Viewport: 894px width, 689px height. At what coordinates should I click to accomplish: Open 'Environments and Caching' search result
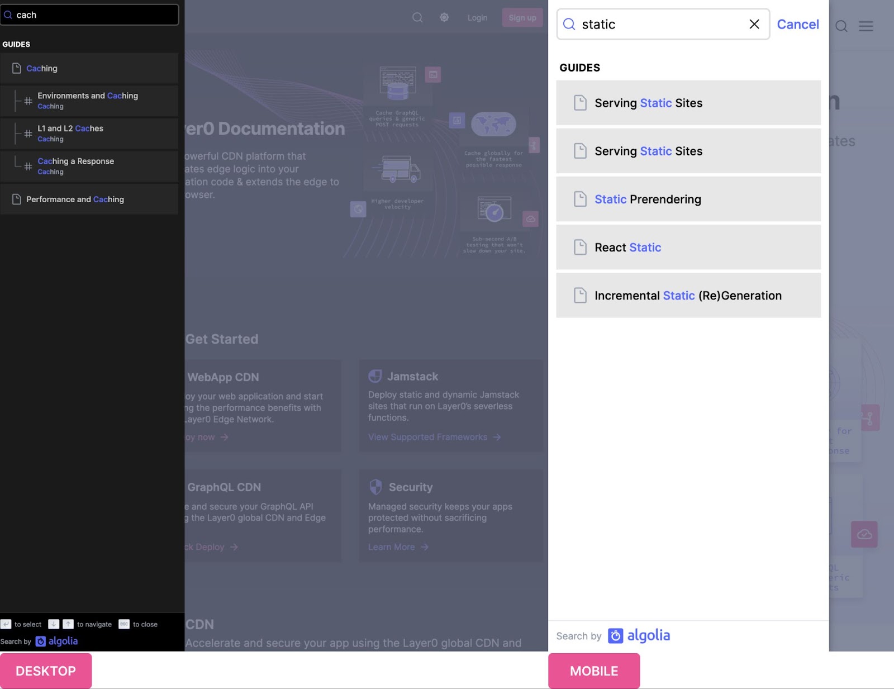[89, 101]
